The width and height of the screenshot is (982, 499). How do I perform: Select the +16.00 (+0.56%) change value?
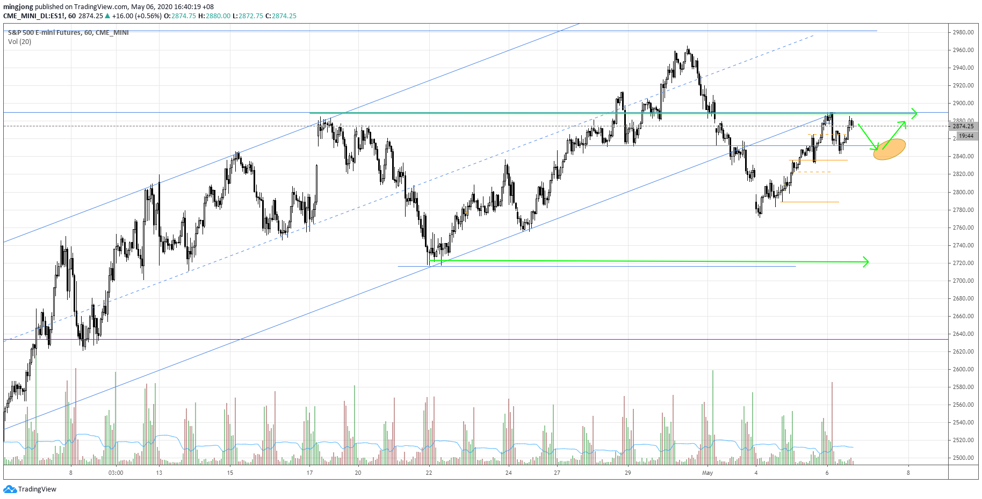[137, 16]
